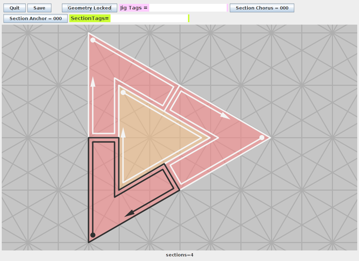
Task: Focus the SectionTags input field
Action: [149, 18]
